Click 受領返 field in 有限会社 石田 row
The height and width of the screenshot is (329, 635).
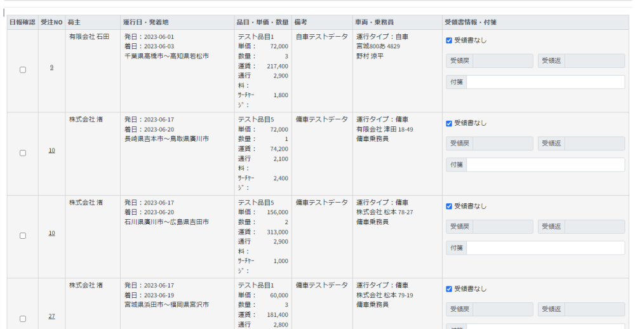594,61
